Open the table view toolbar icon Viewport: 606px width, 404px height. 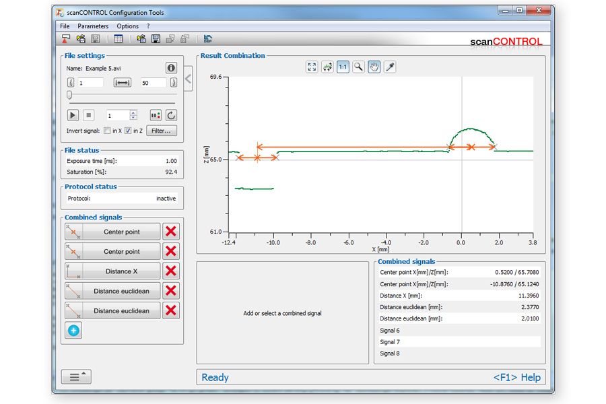click(119, 39)
